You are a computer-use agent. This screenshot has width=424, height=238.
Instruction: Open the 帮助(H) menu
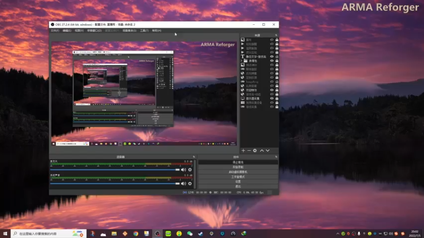tap(156, 31)
